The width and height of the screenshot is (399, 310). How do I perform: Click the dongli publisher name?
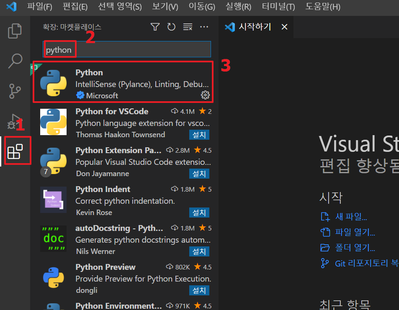click(87, 290)
